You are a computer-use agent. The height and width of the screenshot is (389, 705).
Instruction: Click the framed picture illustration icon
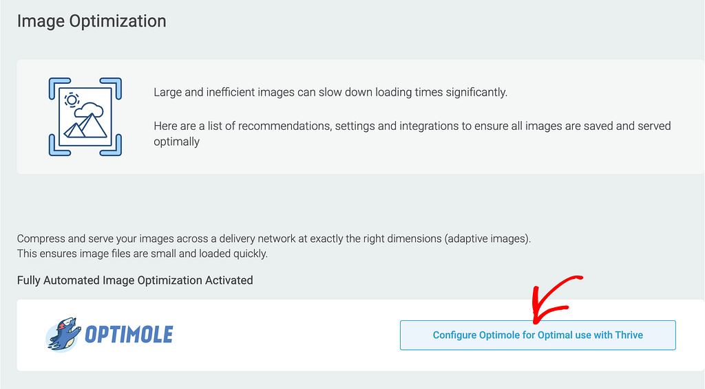tap(85, 117)
